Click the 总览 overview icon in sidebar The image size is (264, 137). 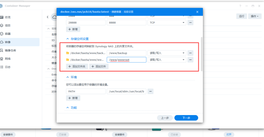[2, 17]
